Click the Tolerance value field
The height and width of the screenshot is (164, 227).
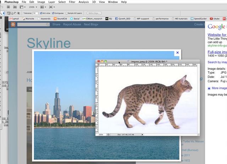pyautogui.click(x=35, y=13)
